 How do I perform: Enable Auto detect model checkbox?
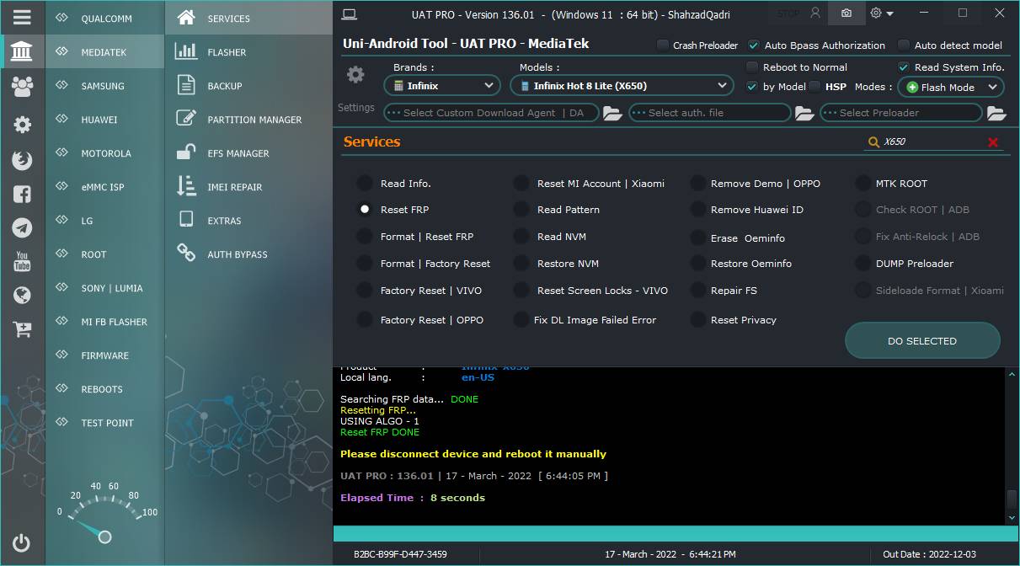click(904, 45)
